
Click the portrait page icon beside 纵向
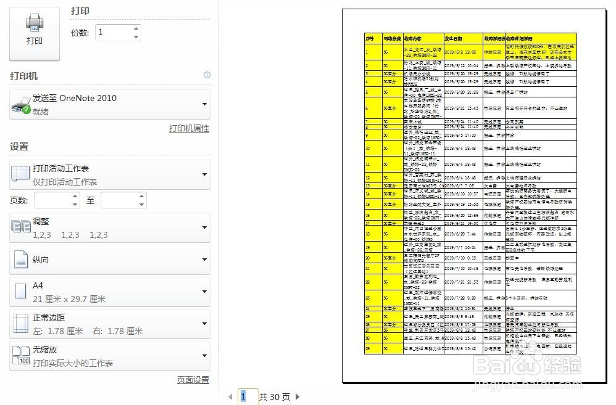pyautogui.click(x=21, y=260)
